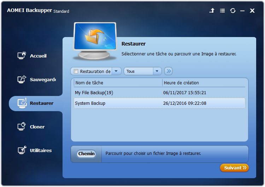Click the Cloner icon in sidebar
Viewport: 265px width, 187px height.
pos(22,126)
